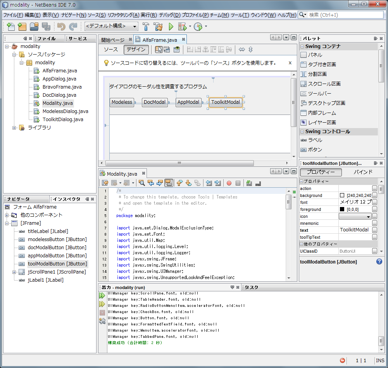This screenshot has height=368, width=388.
Task: Toggle the Binding button in properties panel
Action: coord(363,172)
